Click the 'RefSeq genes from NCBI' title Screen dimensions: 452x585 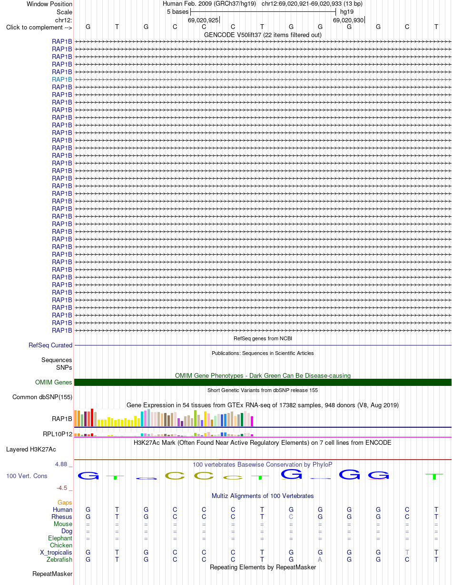[263, 338]
